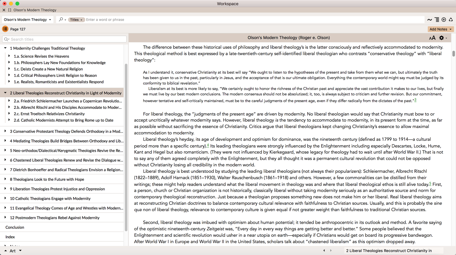The width and height of the screenshot is (456, 255).
Task: Open footnote 5 link
Action: [x=430, y=183]
